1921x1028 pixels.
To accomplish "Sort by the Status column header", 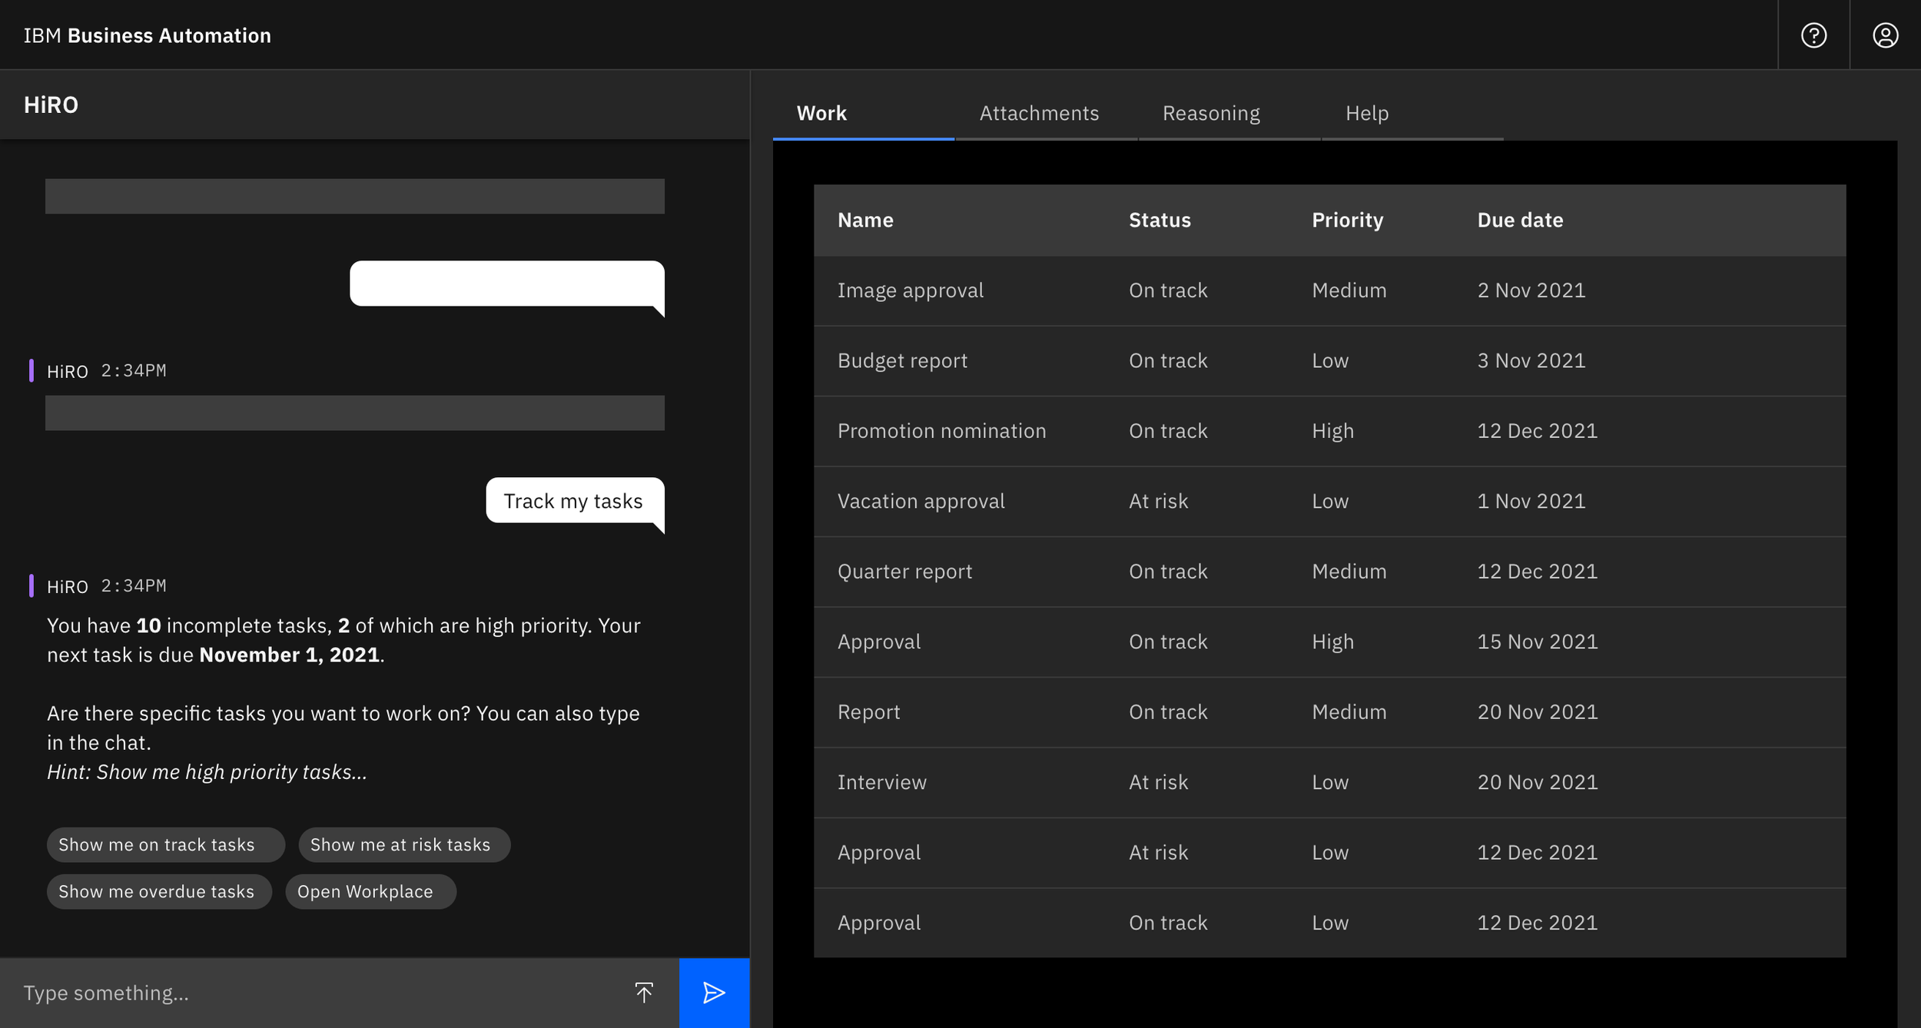I will tap(1160, 220).
